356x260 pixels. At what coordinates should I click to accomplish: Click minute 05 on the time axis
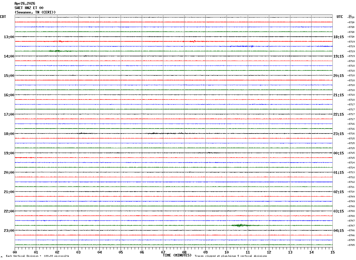tap(121, 252)
